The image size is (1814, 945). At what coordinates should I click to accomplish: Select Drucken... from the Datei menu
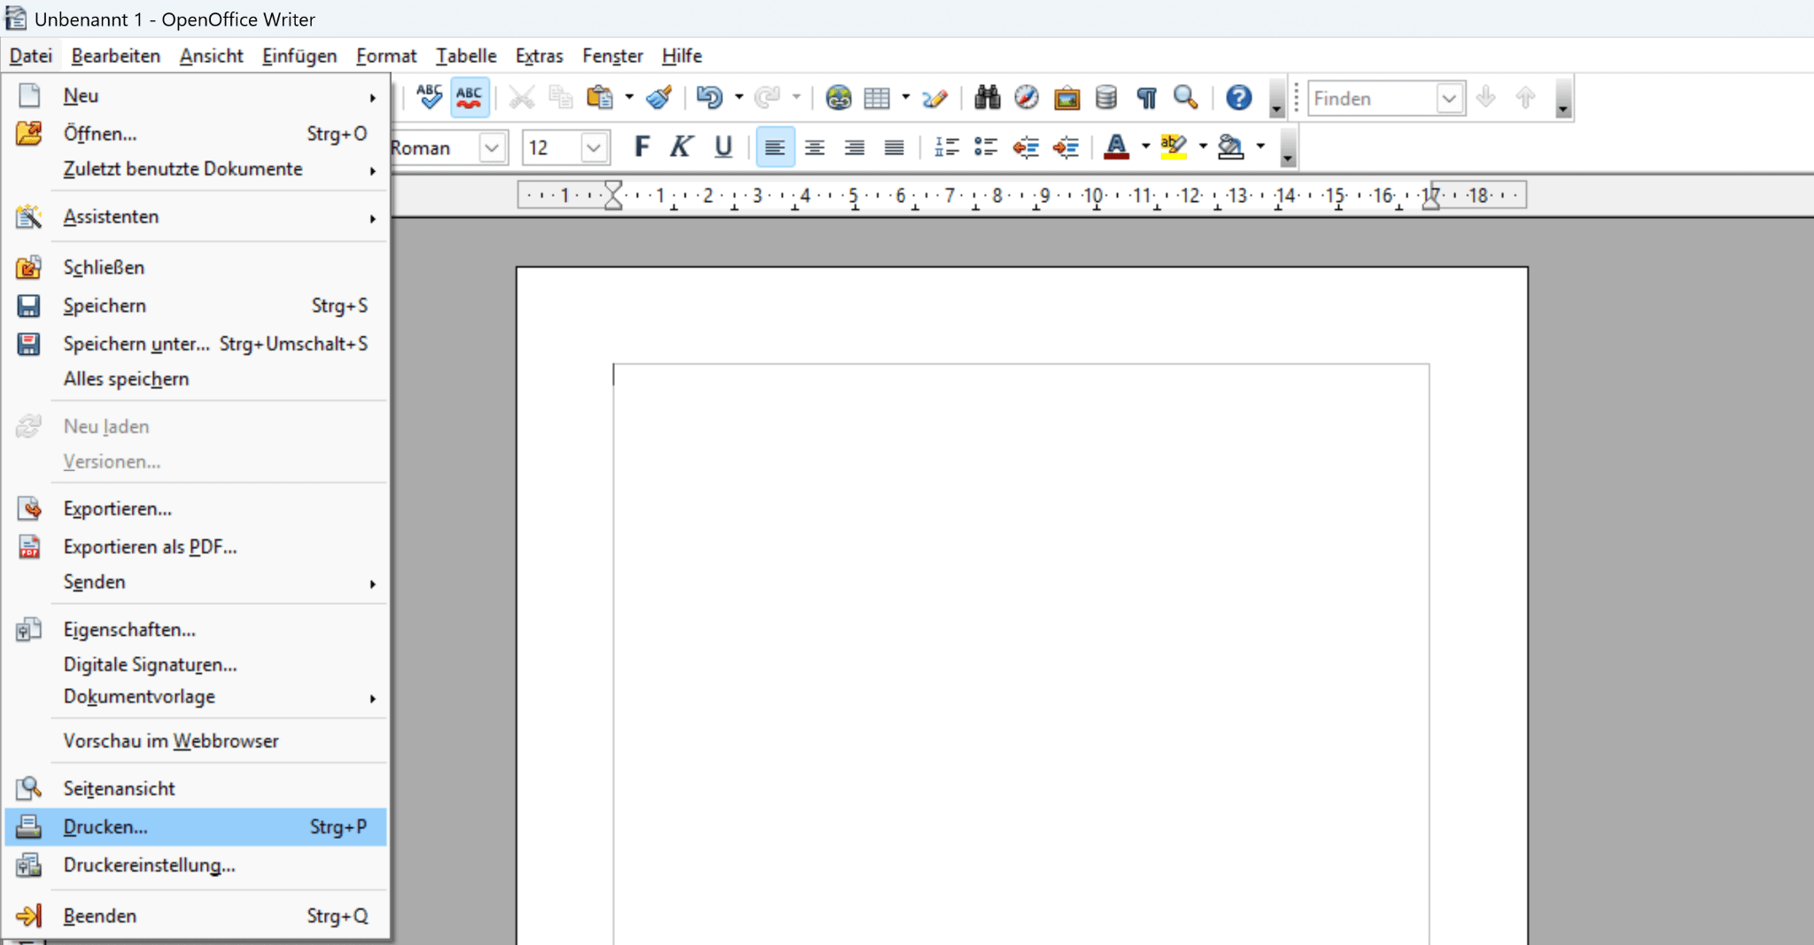106,827
